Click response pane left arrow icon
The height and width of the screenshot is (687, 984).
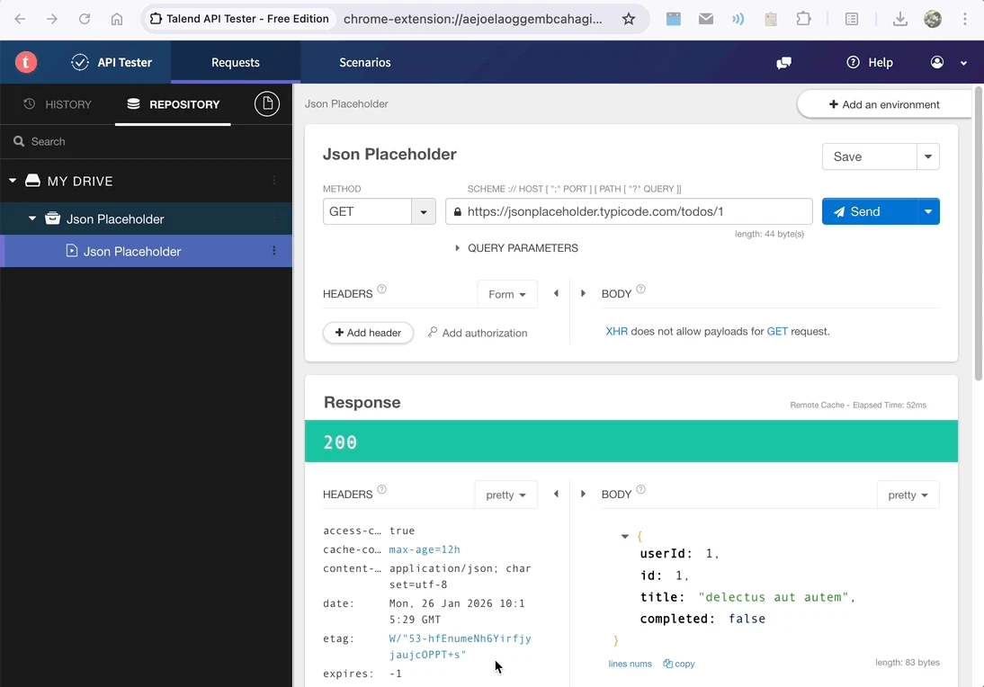click(x=556, y=494)
